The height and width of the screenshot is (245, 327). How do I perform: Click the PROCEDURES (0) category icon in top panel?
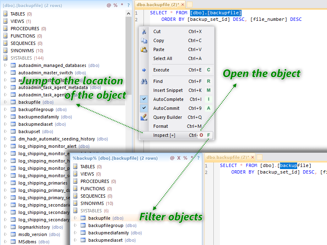pos(5,28)
